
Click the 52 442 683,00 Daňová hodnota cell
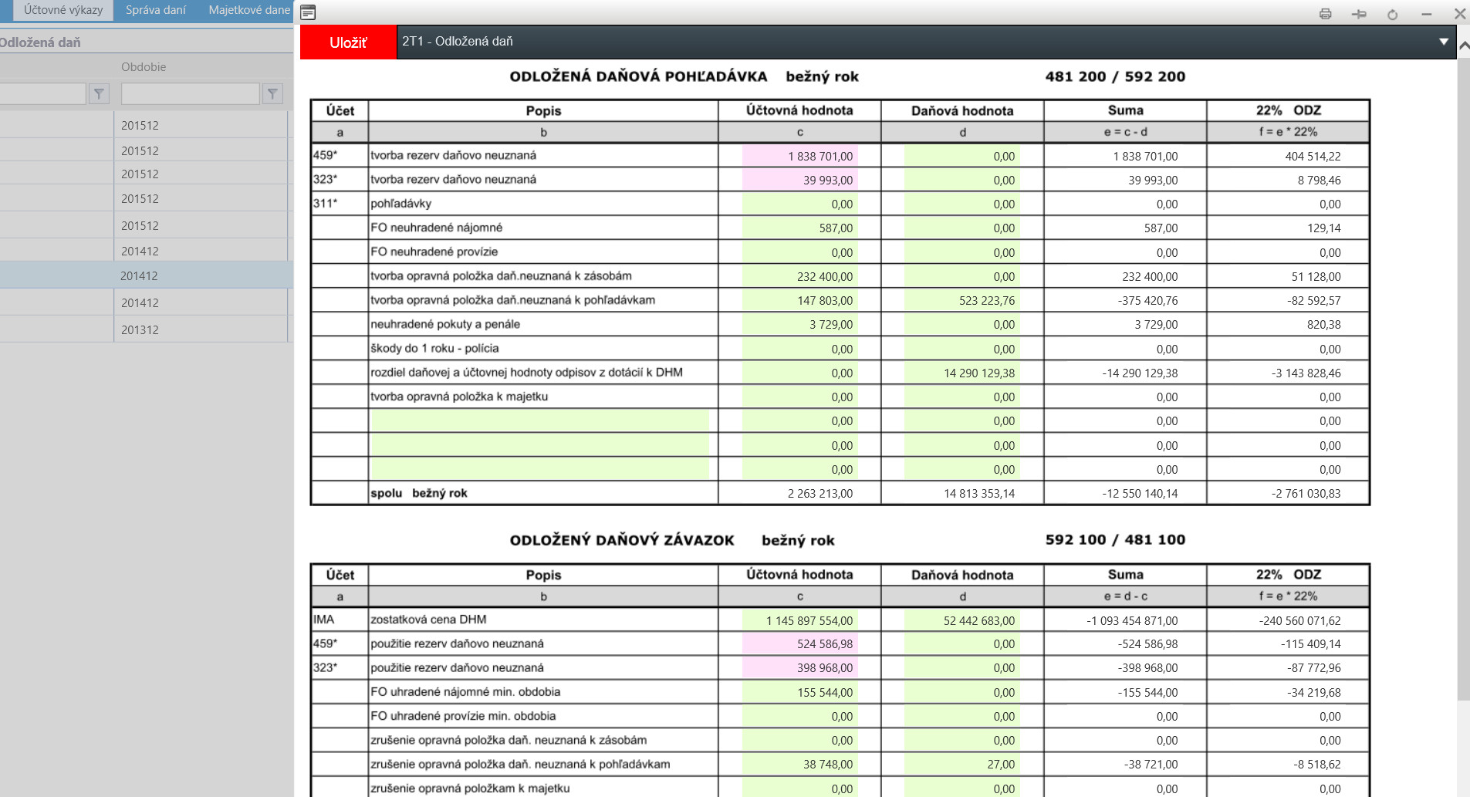coord(962,620)
